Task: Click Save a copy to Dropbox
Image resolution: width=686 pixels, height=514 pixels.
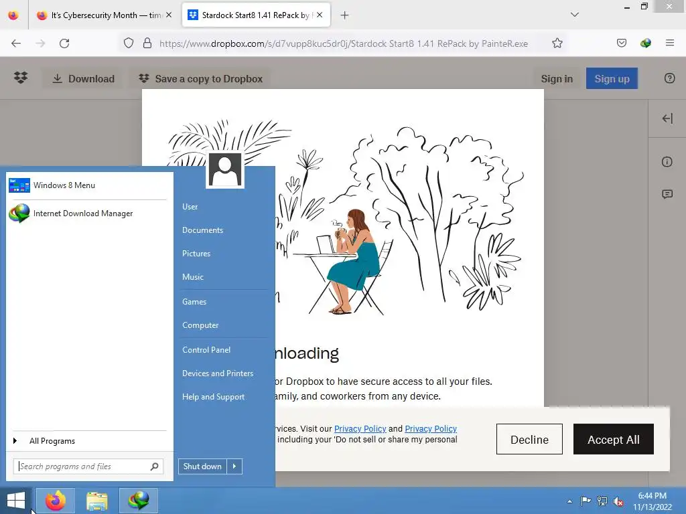Action: [x=200, y=79]
